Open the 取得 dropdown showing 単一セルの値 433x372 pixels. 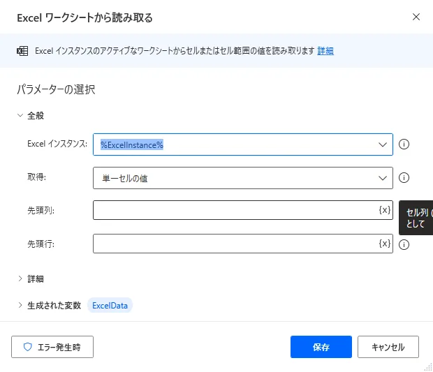coord(383,178)
